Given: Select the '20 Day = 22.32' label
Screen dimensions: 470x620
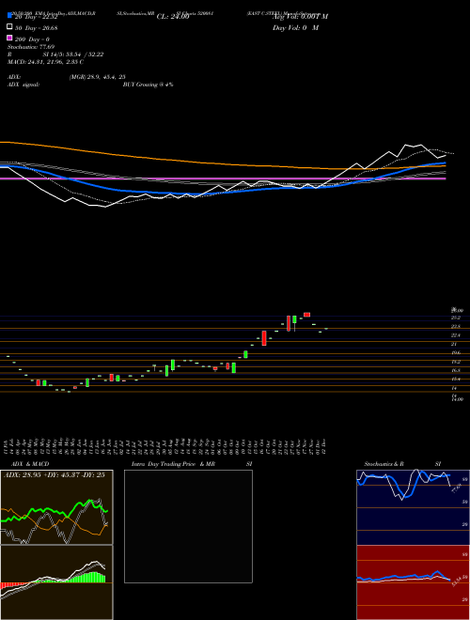Looking at the screenshot, I should pos(35,16).
